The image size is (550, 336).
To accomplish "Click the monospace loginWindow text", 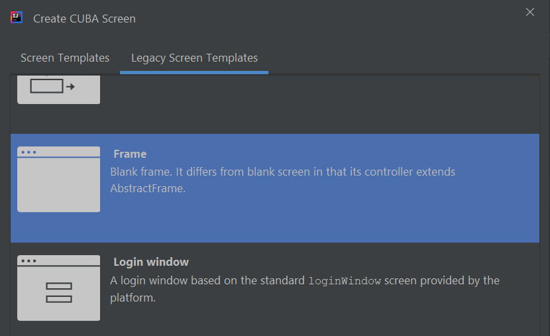I will tap(345, 281).
